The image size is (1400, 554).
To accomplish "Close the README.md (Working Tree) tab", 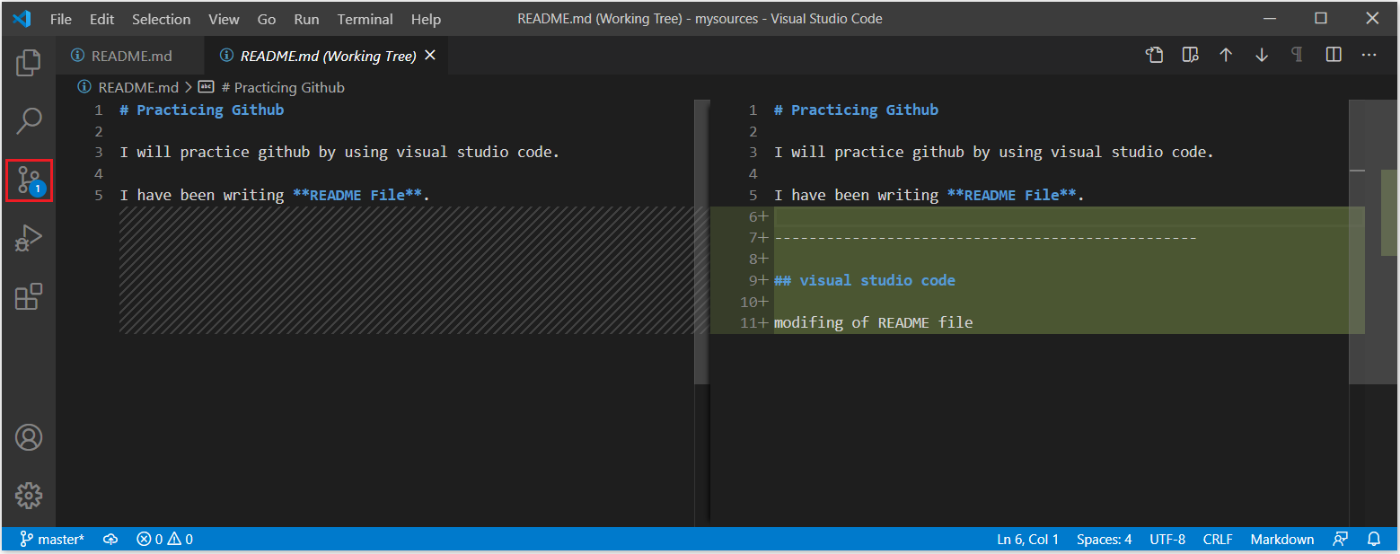I will click(x=430, y=56).
